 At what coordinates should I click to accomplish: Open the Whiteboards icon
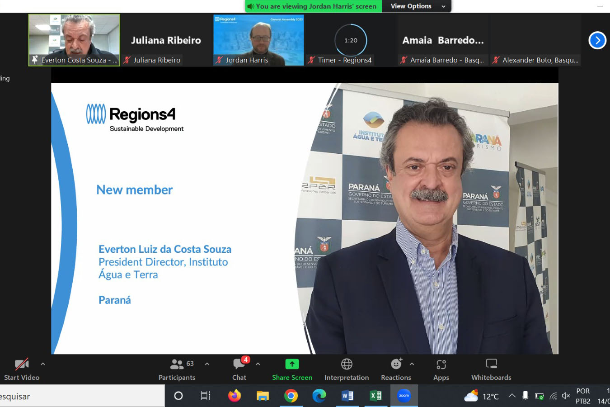tap(491, 364)
